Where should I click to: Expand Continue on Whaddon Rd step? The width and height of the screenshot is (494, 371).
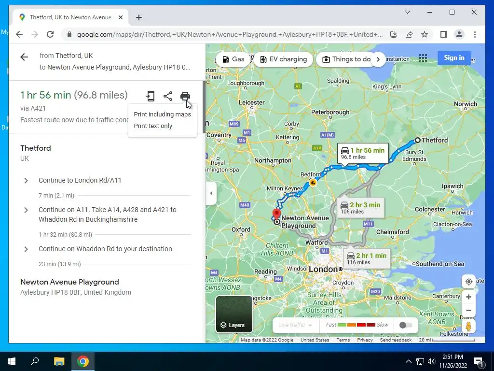[x=26, y=249]
